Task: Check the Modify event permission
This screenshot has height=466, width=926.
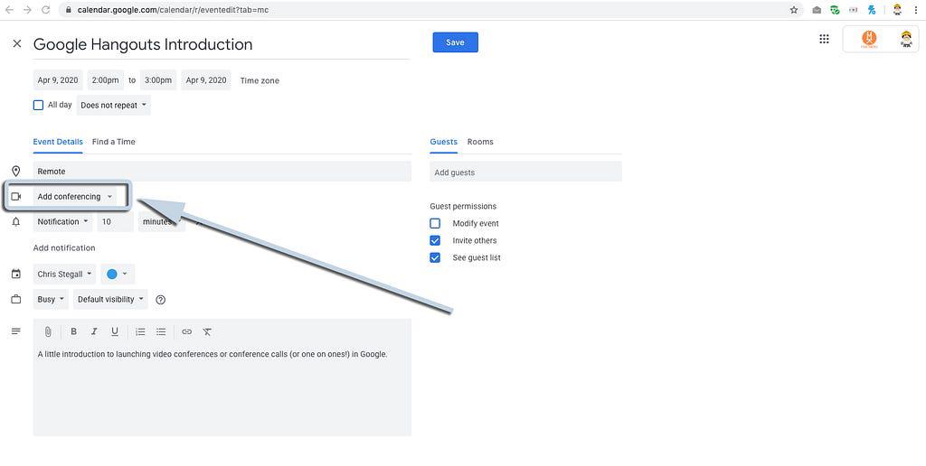Action: pos(435,223)
